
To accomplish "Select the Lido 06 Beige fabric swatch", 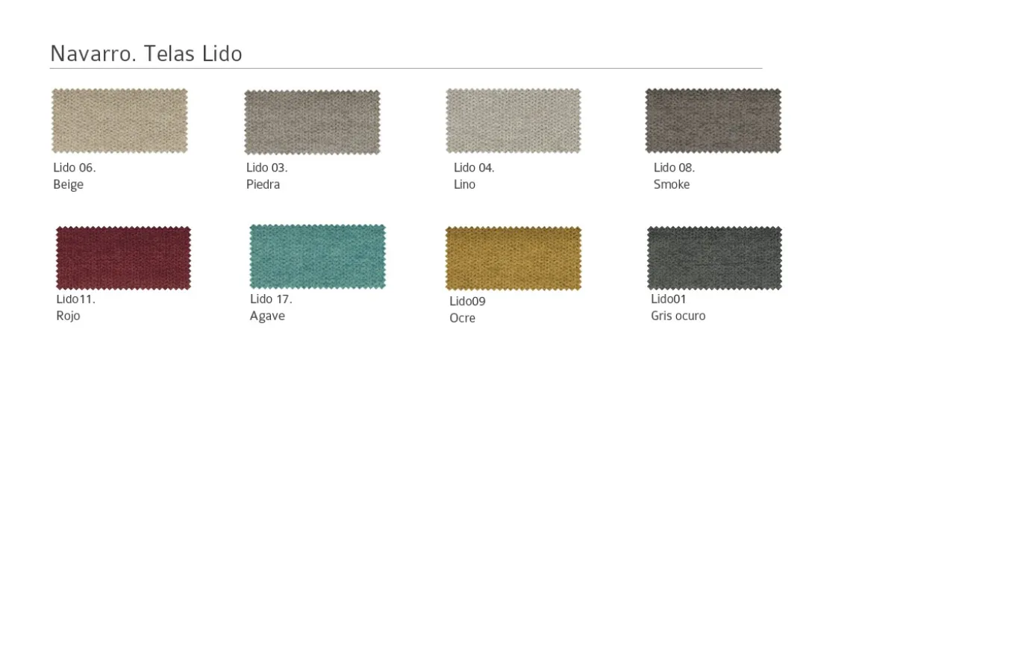I will (x=119, y=121).
